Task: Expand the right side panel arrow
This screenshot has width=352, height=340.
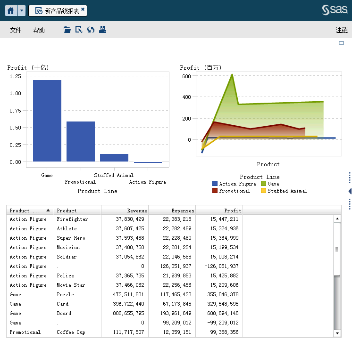Action: pos(350,191)
